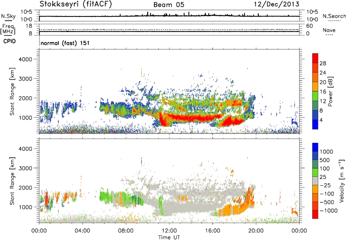Image resolution: width=346 pixels, height=240 pixels.
Task: Click the 'Nave' legend label
Action: pos(329,30)
